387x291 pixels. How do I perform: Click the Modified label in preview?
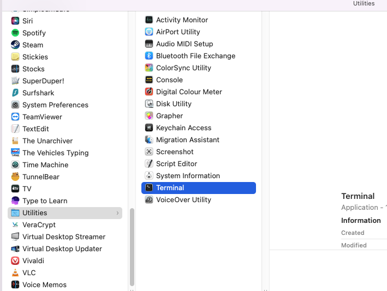(x=354, y=245)
